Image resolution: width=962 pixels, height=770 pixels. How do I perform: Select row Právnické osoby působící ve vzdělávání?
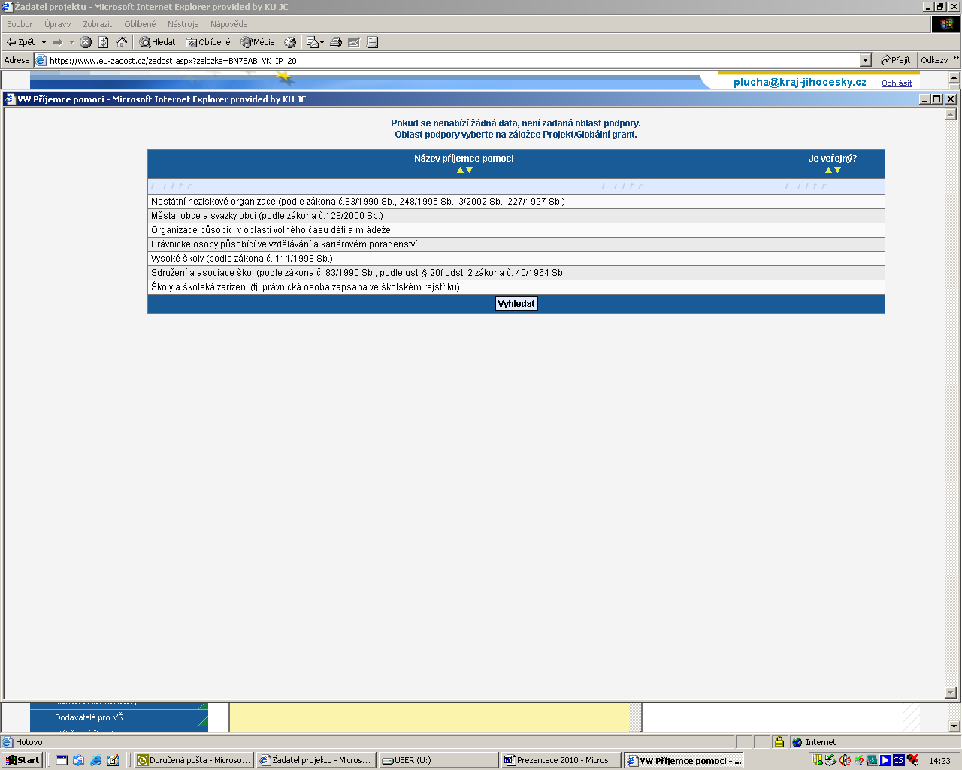click(x=516, y=244)
